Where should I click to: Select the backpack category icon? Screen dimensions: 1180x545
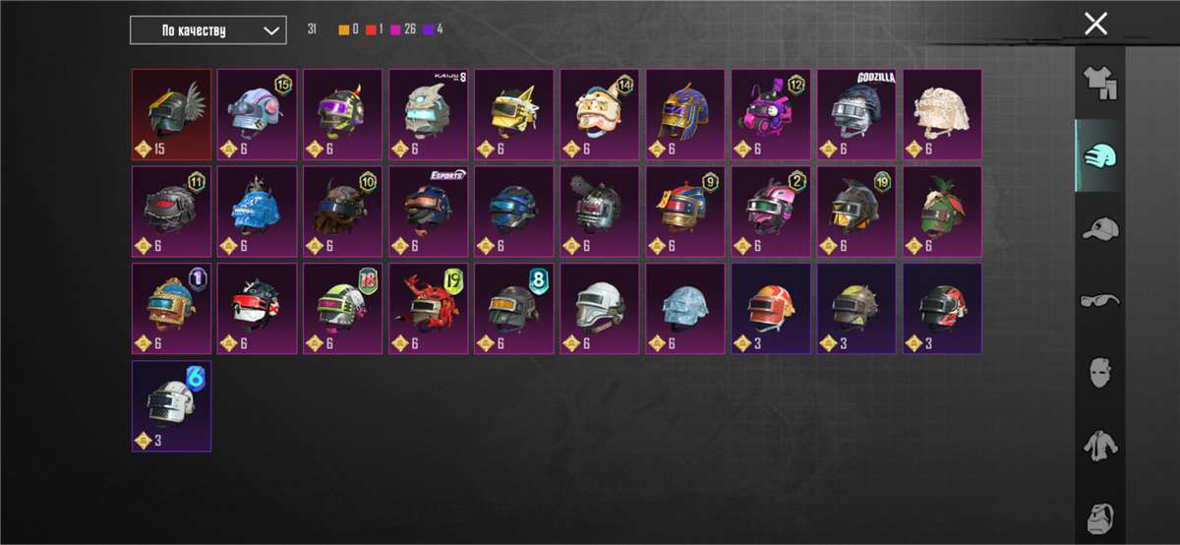1099,515
